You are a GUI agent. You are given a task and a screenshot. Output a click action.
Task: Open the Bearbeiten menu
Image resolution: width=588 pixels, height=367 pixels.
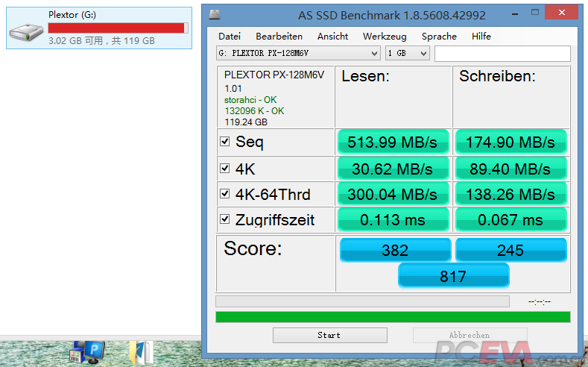[x=279, y=37]
